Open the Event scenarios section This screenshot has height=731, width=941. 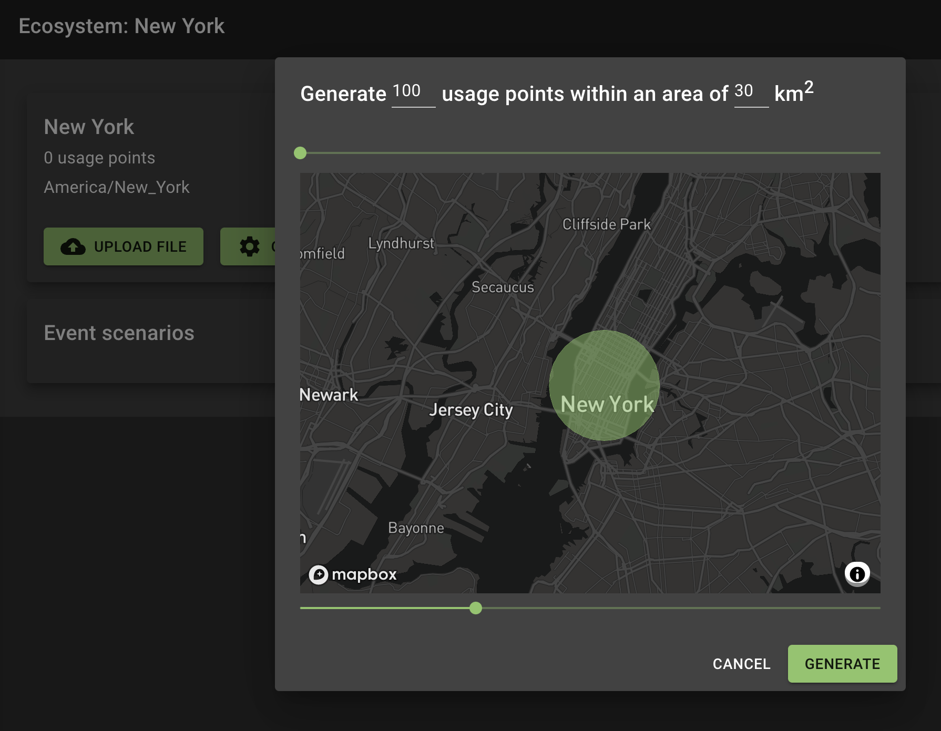pyautogui.click(x=119, y=333)
